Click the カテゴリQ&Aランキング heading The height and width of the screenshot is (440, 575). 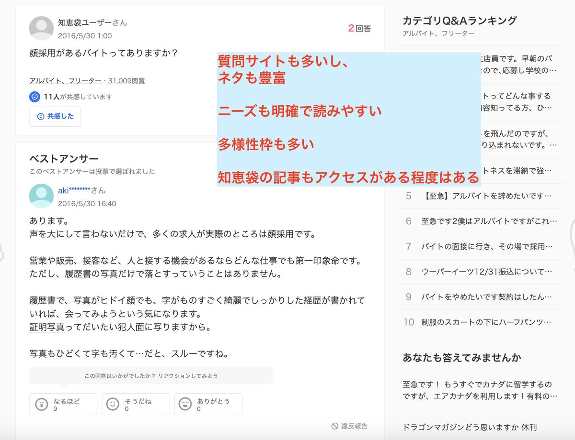(x=460, y=21)
